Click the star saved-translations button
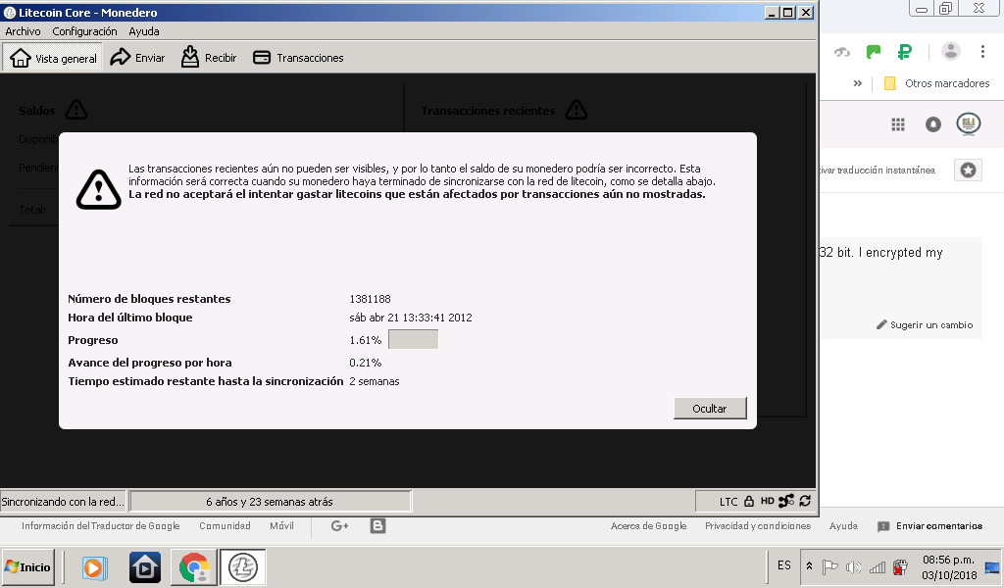 [x=968, y=171]
